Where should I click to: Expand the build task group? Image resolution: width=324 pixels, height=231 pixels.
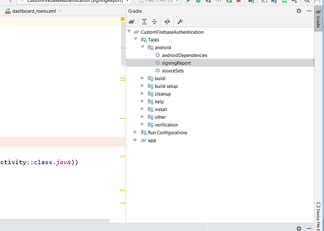(x=143, y=78)
